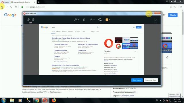The width and height of the screenshot is (184, 103).
Task: Open sticker options dropdown arrow
Action: [x=109, y=20]
